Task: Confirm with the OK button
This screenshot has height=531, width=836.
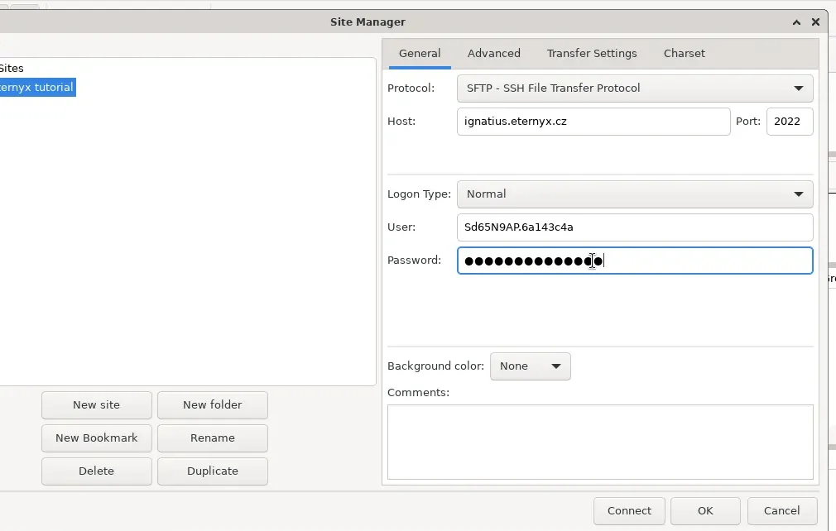Action: point(705,511)
